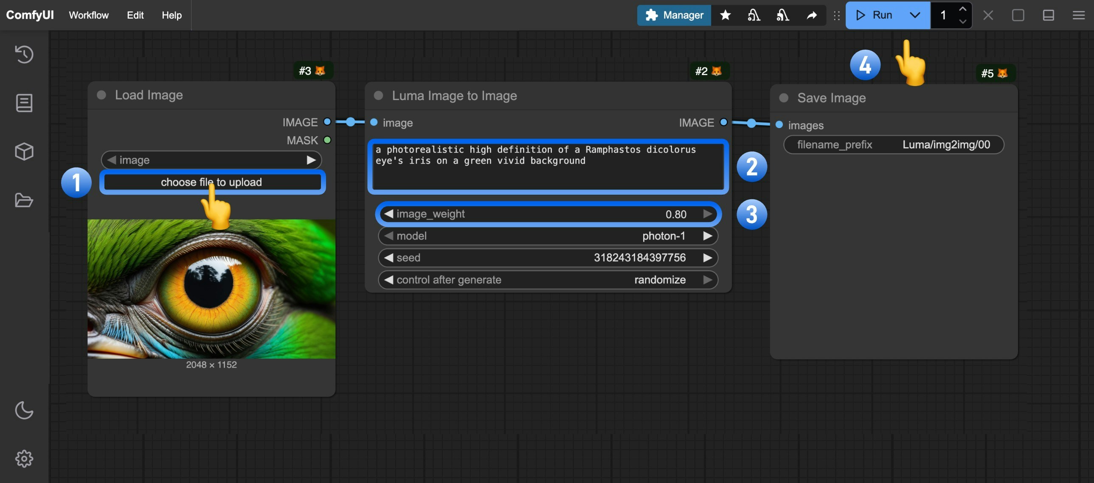Open the settings panel
1094x483 pixels.
pos(24,458)
